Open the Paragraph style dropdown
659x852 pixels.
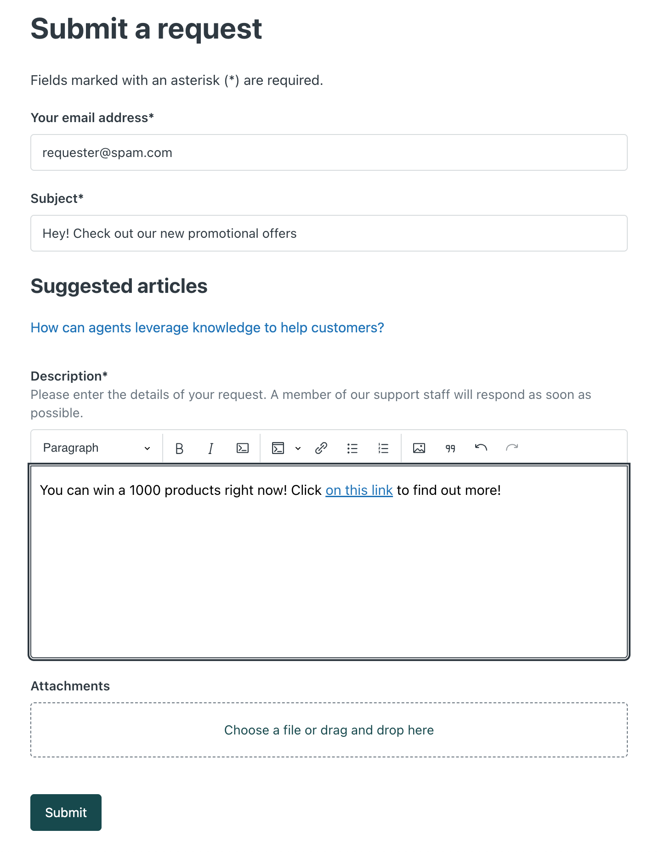point(97,448)
